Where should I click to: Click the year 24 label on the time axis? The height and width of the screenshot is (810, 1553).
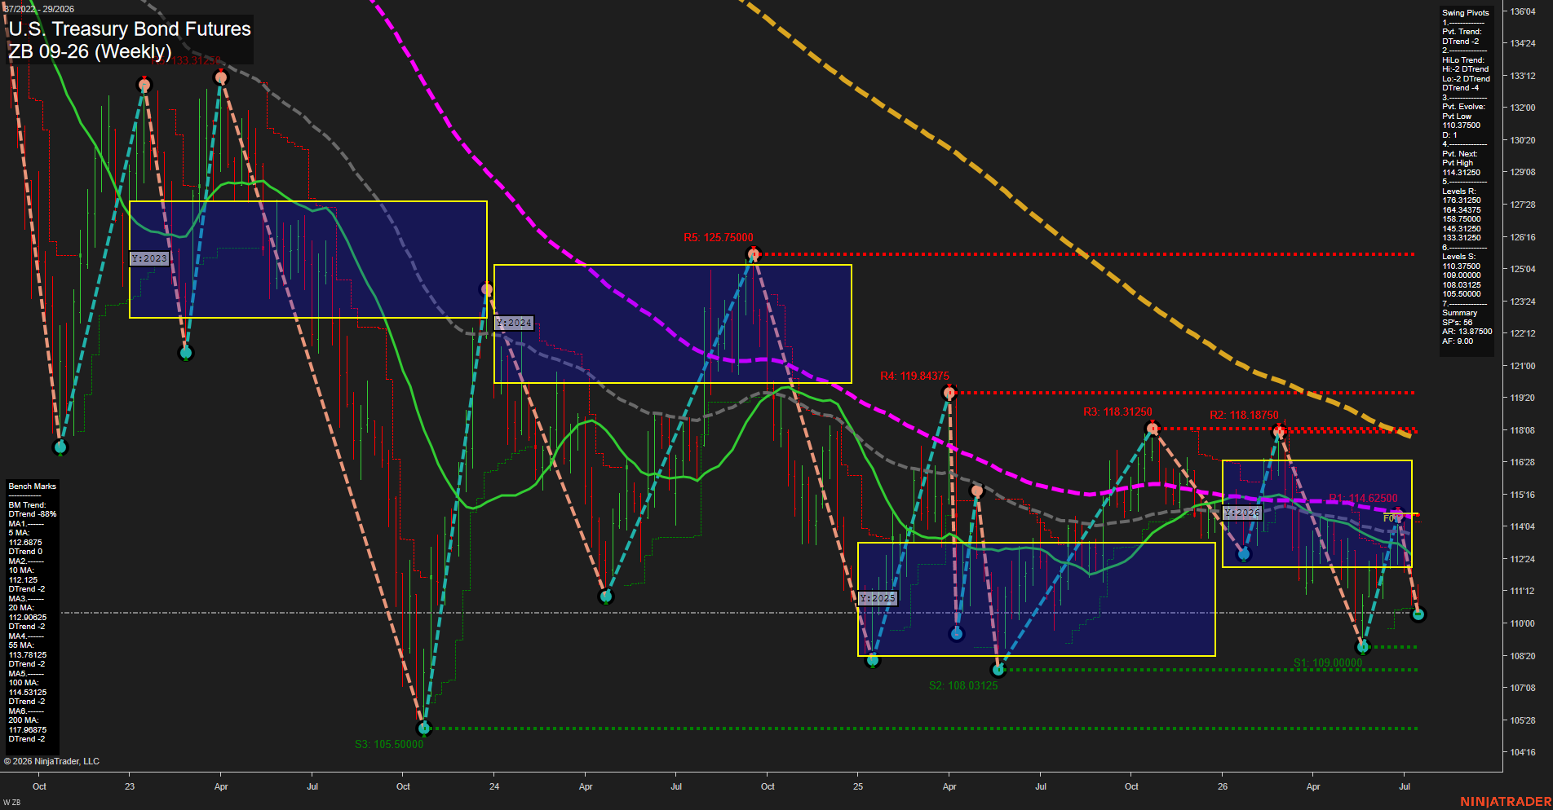pyautogui.click(x=494, y=786)
